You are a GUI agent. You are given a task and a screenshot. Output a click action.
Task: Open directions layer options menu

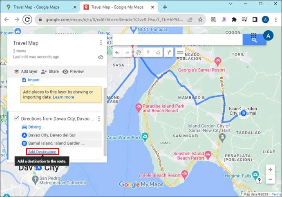(x=99, y=119)
